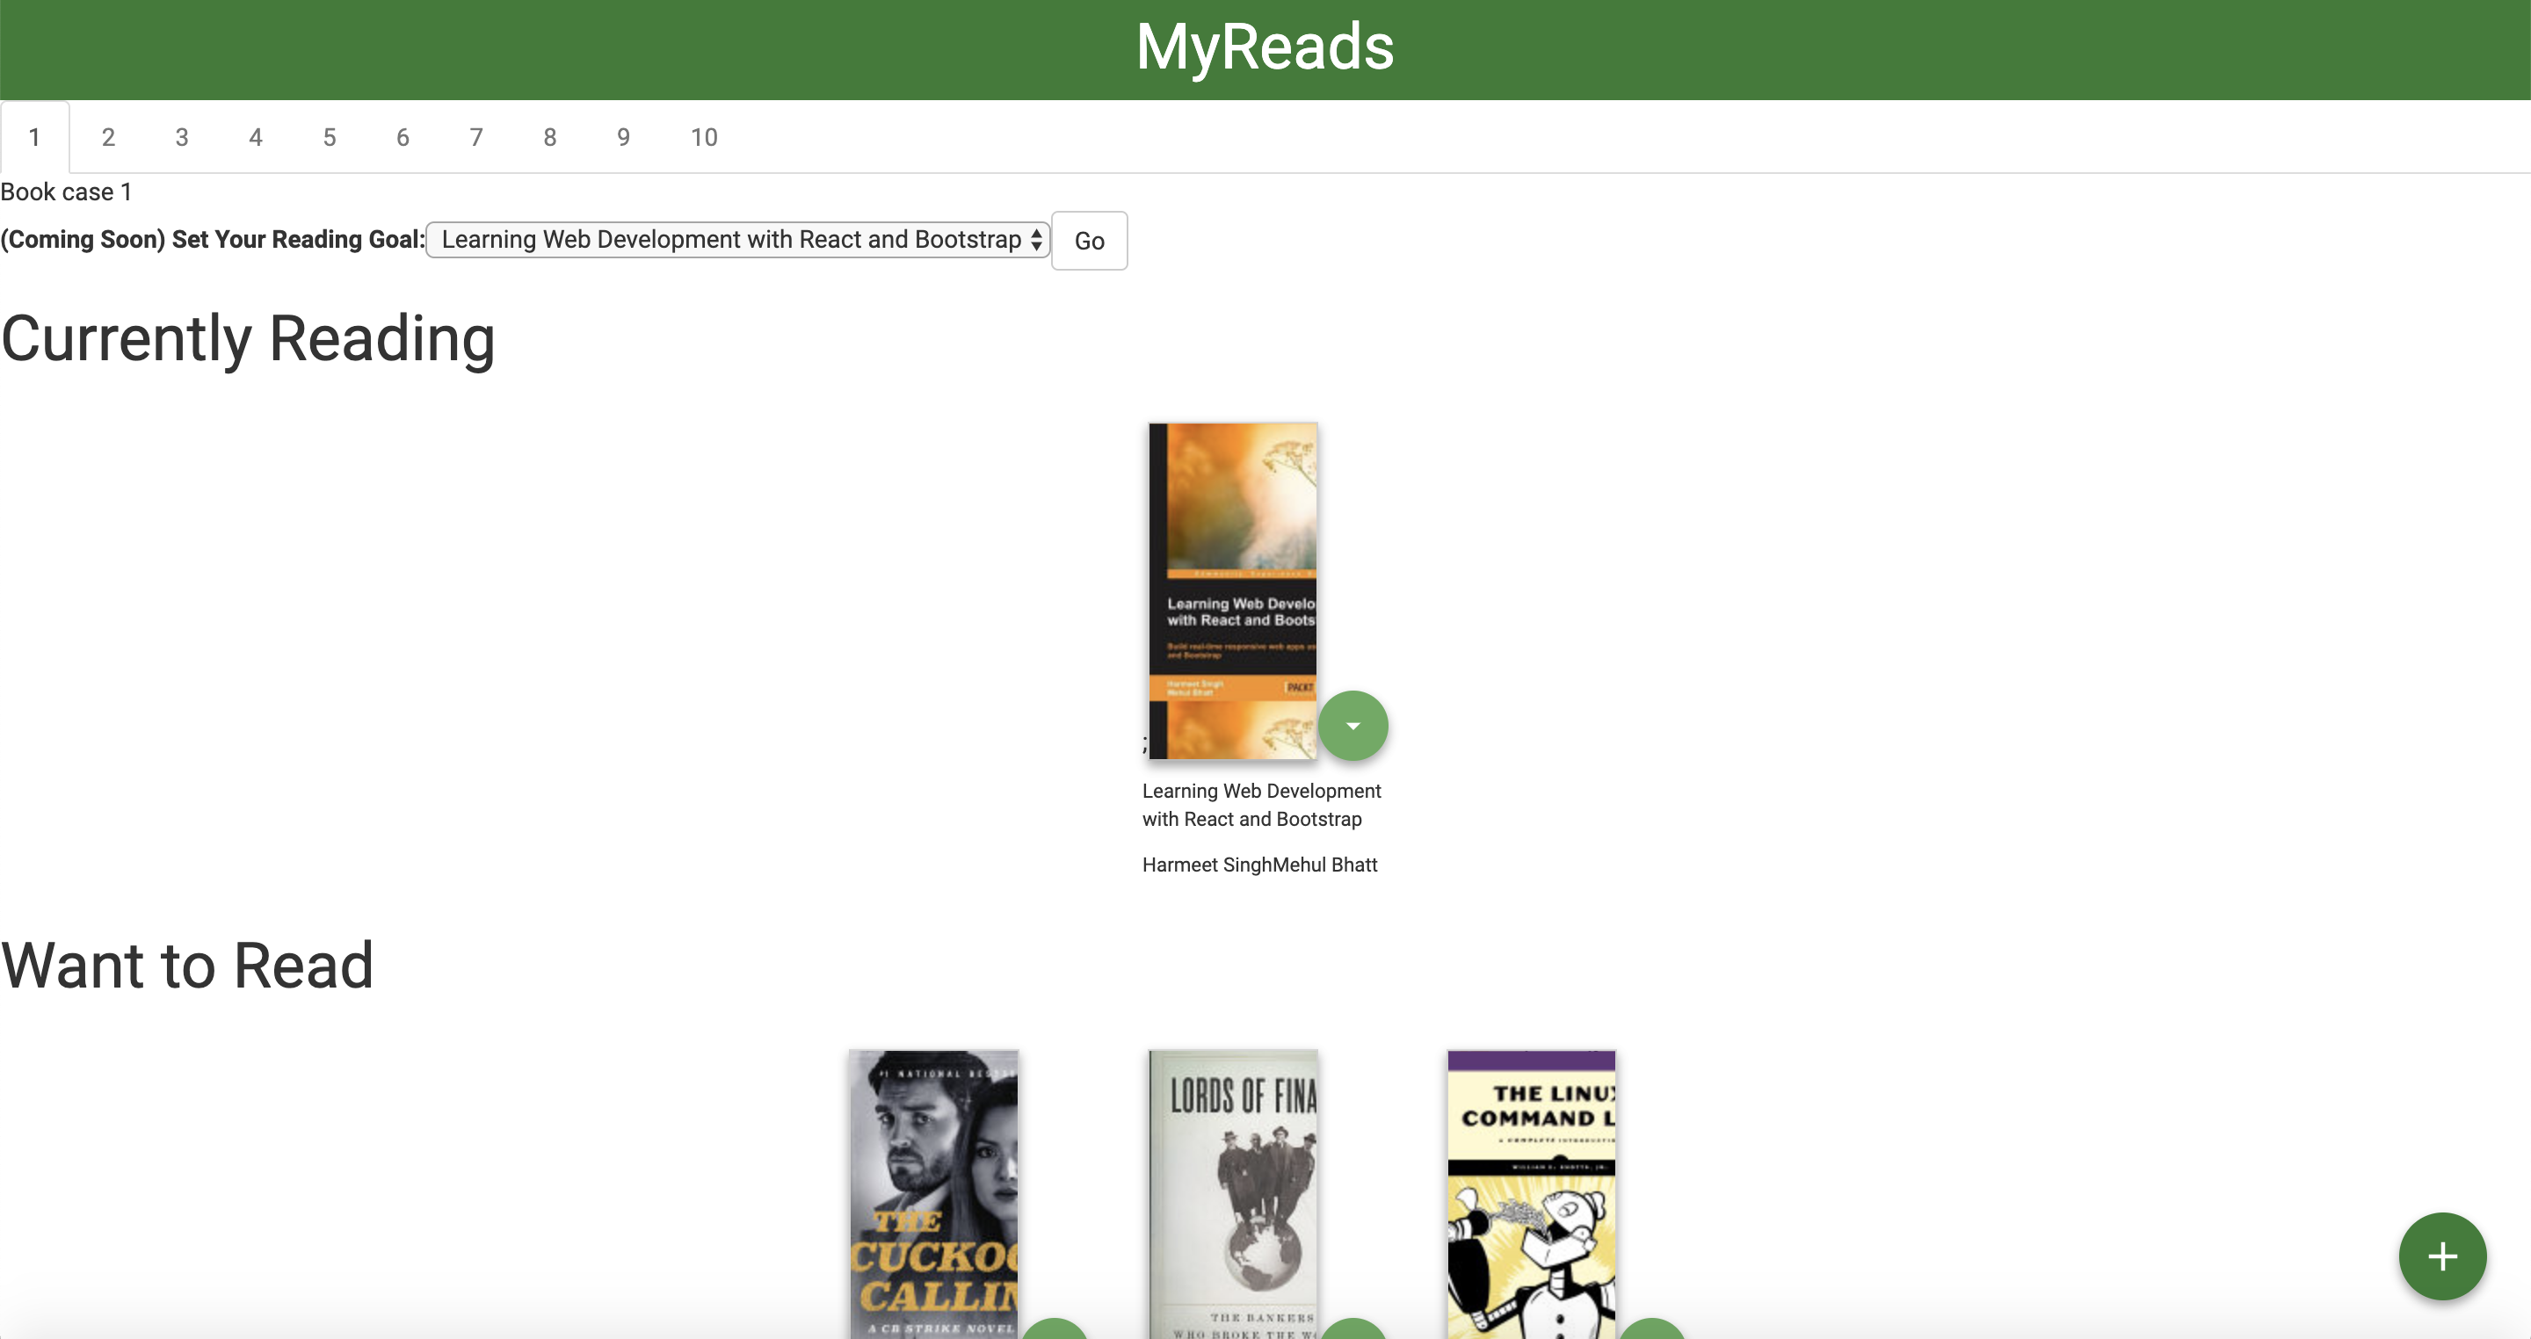This screenshot has width=2531, height=1339.
Task: Jump to book case tab 10
Action: pos(703,138)
